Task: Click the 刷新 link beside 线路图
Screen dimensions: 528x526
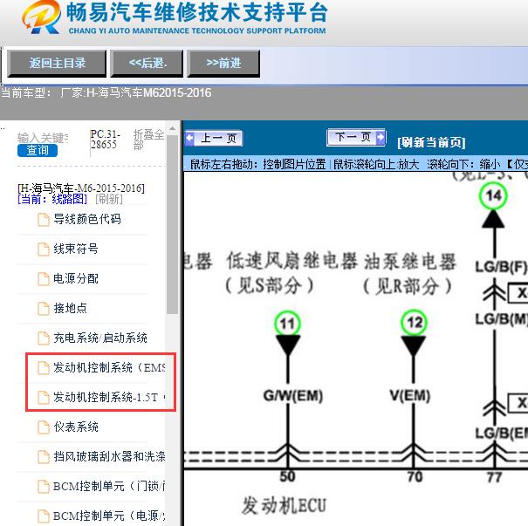Action: 109,199
